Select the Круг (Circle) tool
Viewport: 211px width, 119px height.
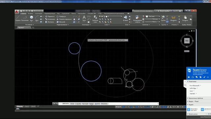pos(31,19)
